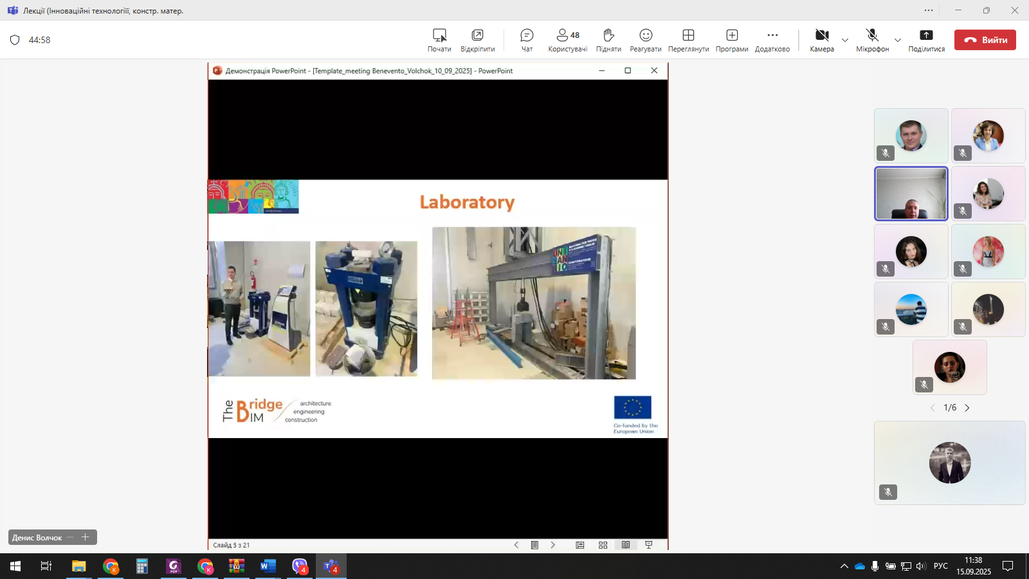1029x579 pixels.
Task: Expand microphone options dropdown arrow
Action: [x=898, y=40]
